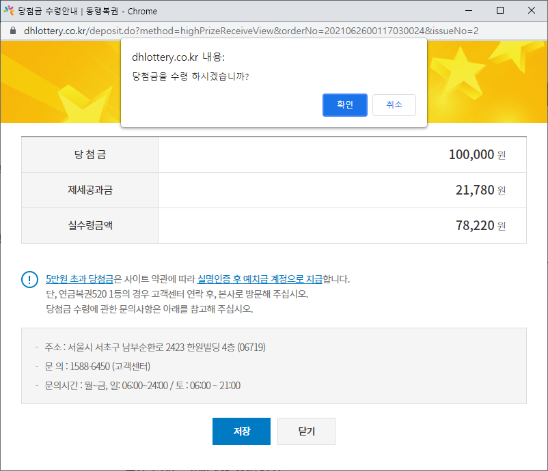
Task: Click the 1588-6450 customer center number
Action: pyautogui.click(x=90, y=367)
